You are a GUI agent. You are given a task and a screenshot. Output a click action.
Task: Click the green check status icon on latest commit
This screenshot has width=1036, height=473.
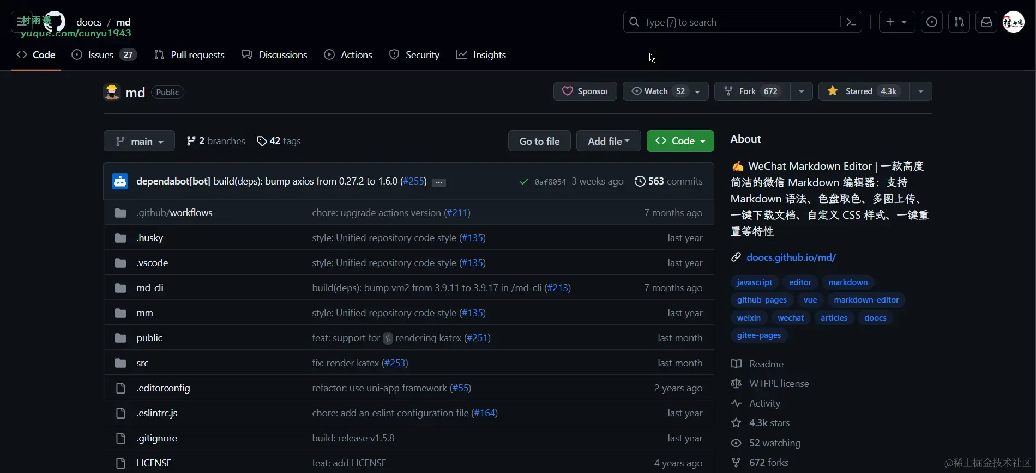point(524,182)
